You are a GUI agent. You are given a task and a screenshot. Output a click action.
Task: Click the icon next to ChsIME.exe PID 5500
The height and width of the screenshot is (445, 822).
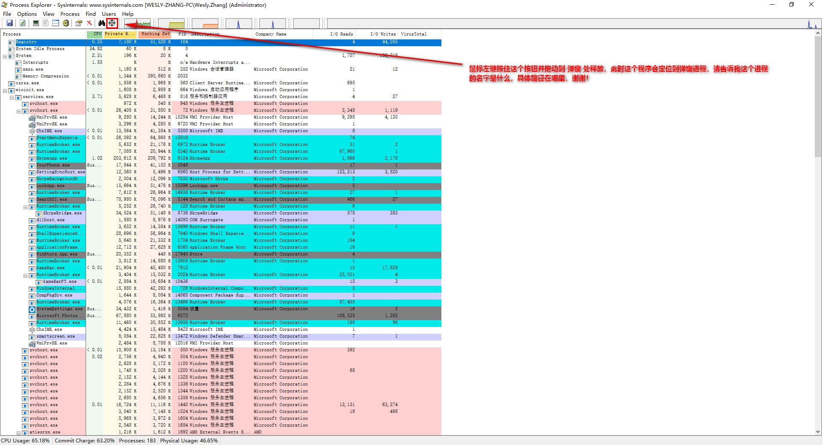click(32, 131)
